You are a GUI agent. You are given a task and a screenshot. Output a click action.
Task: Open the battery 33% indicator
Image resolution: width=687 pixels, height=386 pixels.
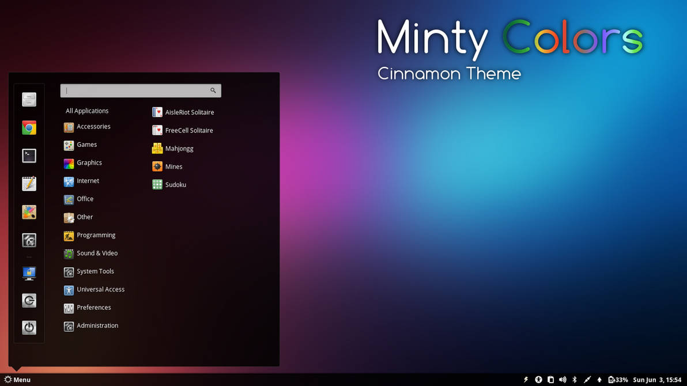[618, 380]
